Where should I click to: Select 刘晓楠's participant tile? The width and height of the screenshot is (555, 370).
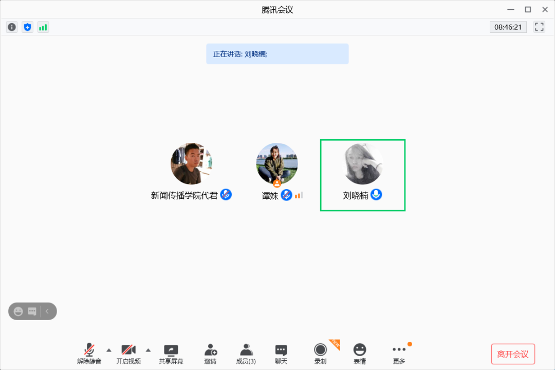[x=363, y=175]
